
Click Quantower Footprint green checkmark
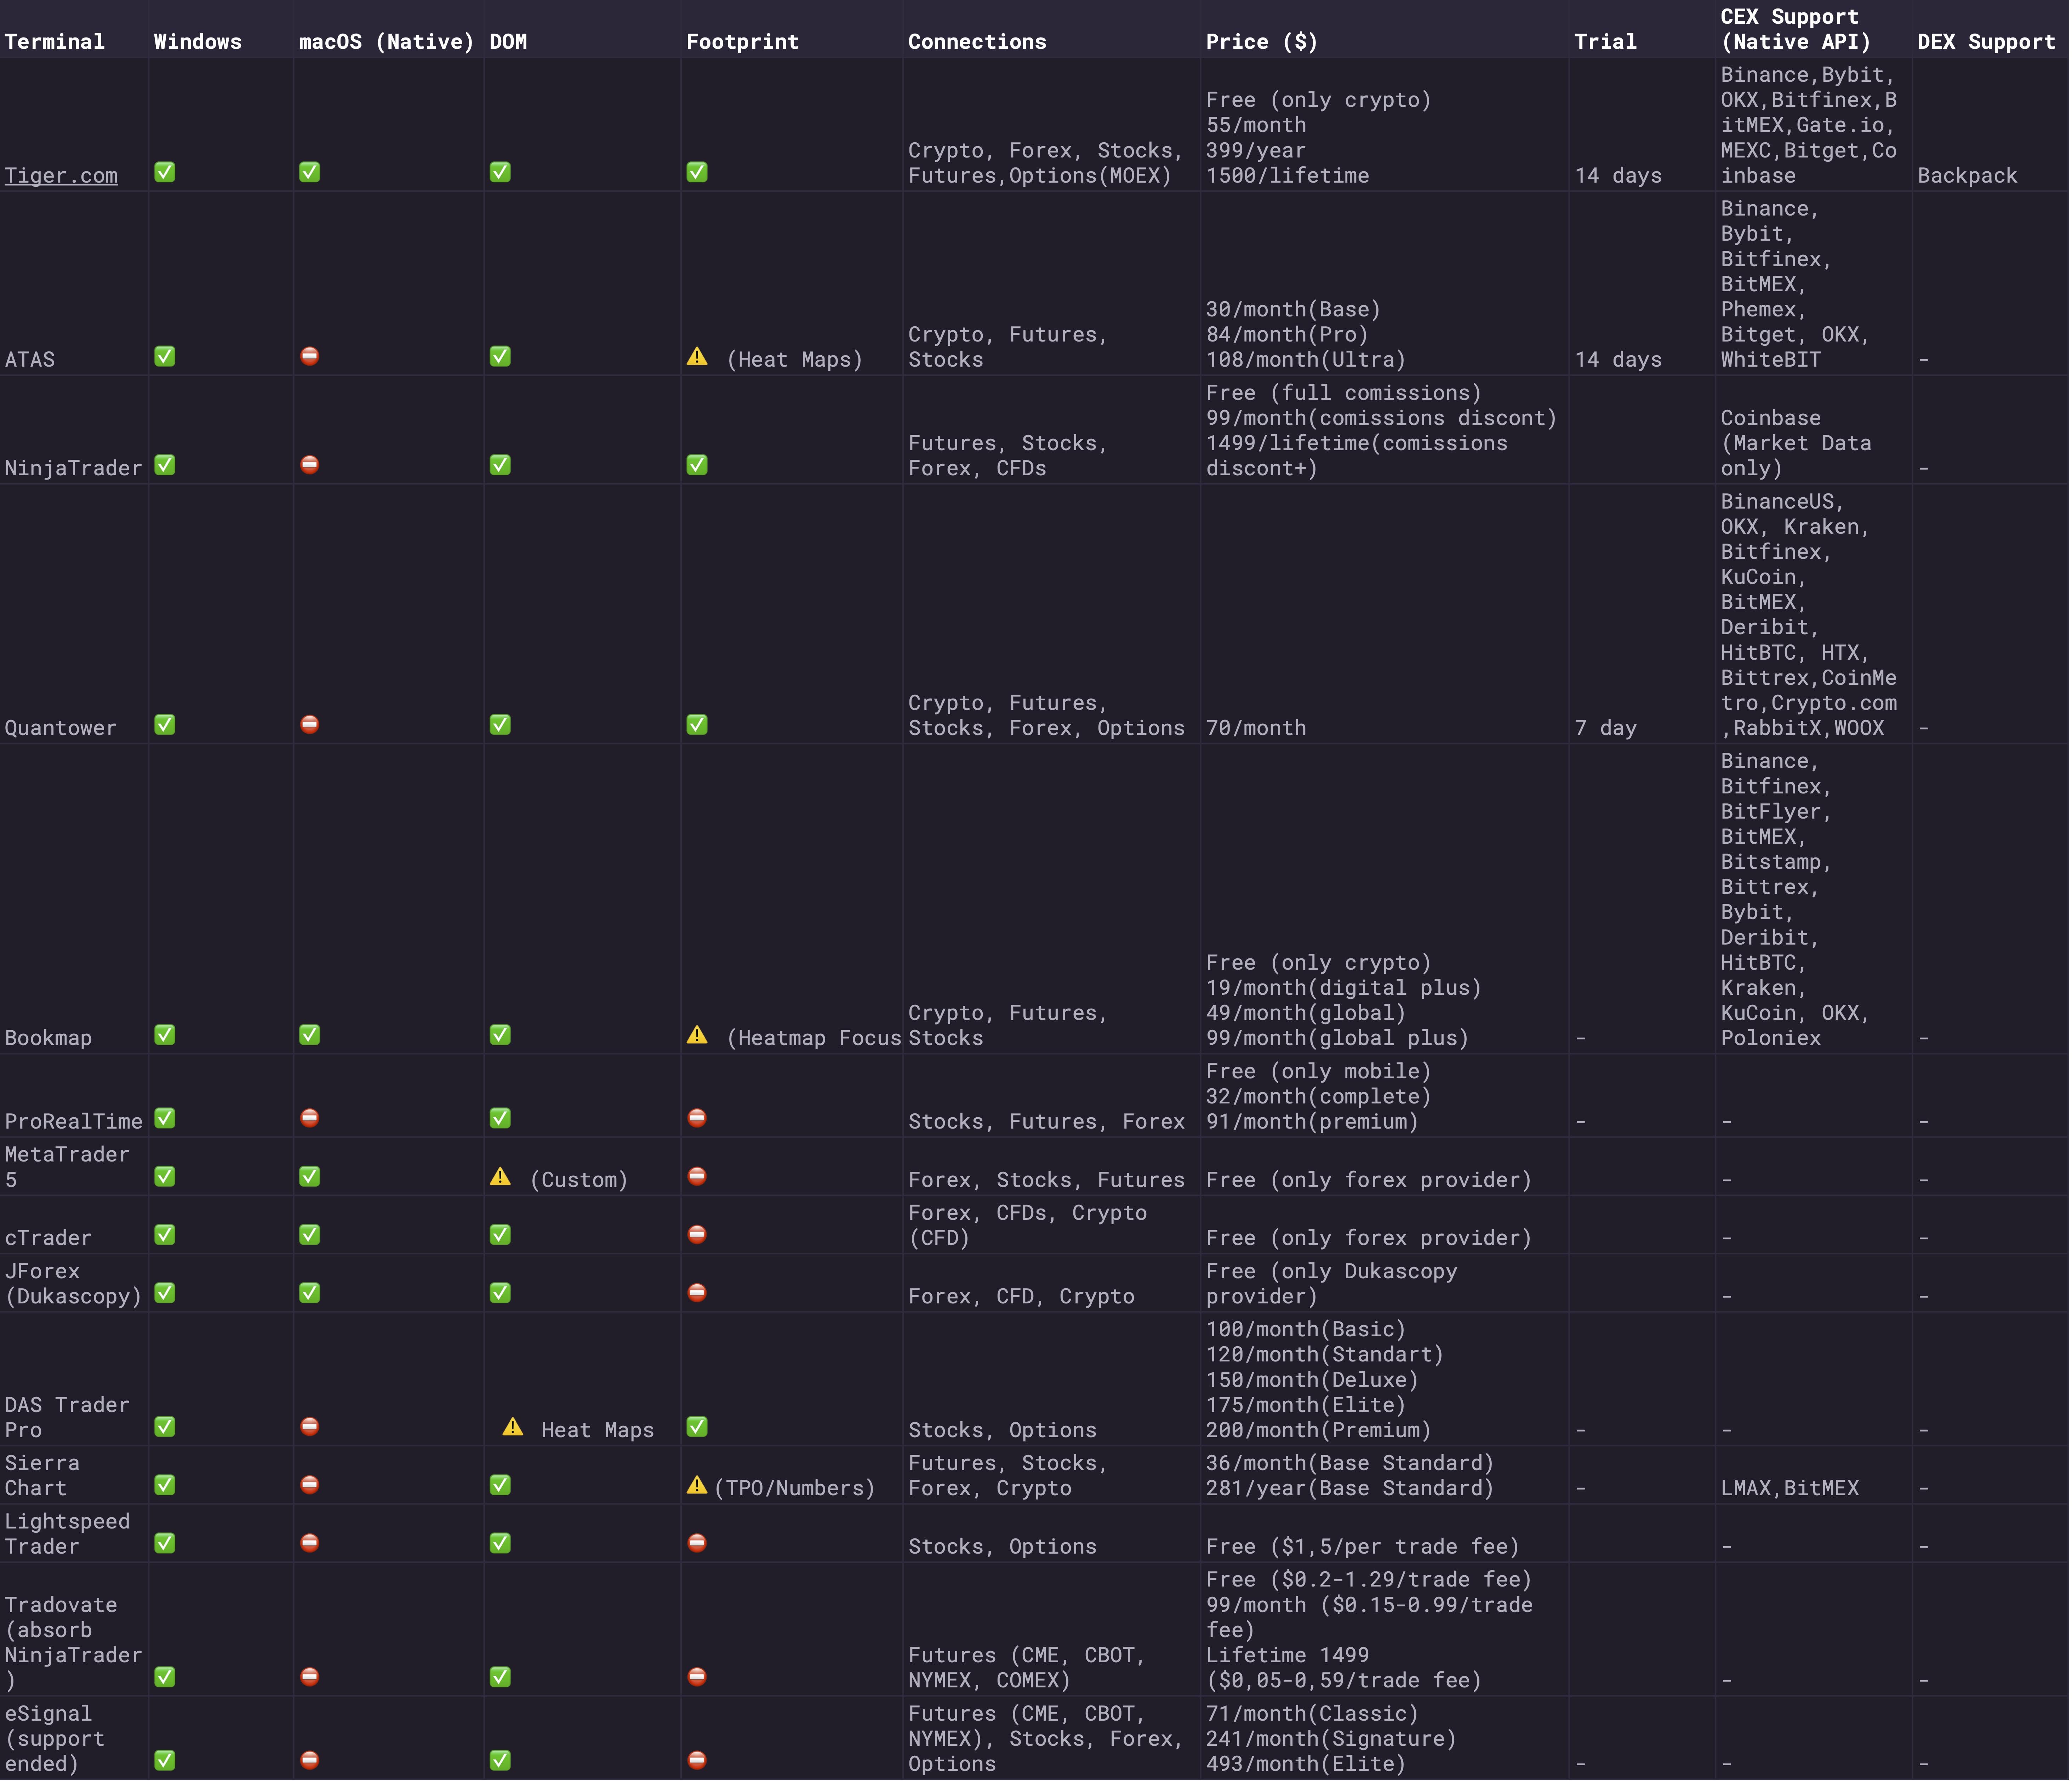click(x=697, y=724)
